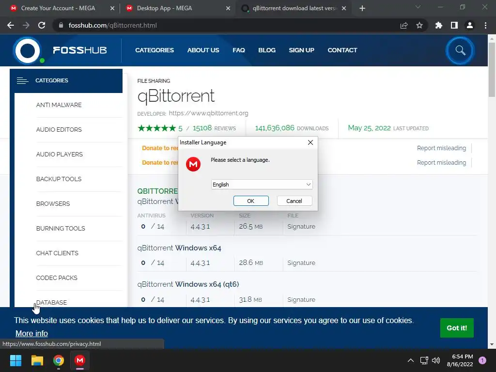Open the CONTACT navigation item
The width and height of the screenshot is (496, 372).
point(342,50)
